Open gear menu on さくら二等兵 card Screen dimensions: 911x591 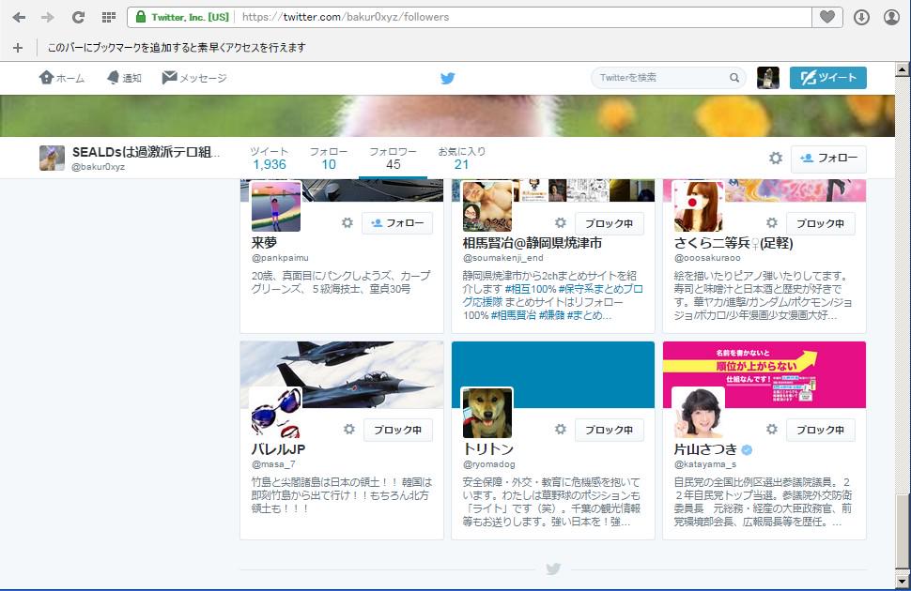coord(772,223)
